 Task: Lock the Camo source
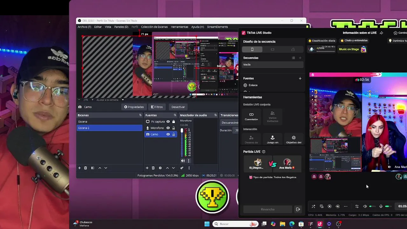[173, 134]
